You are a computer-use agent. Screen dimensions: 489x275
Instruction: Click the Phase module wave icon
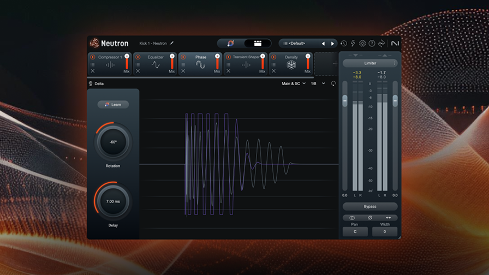coord(200,65)
